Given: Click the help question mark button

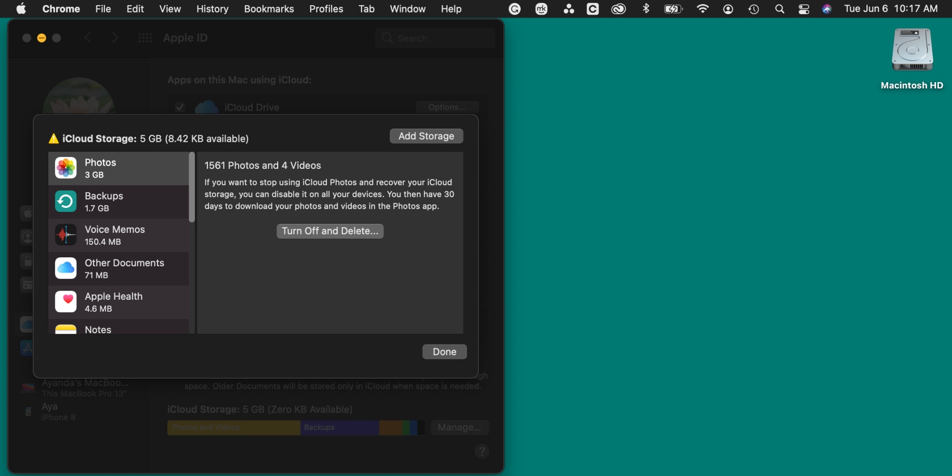Looking at the screenshot, I should (x=482, y=452).
